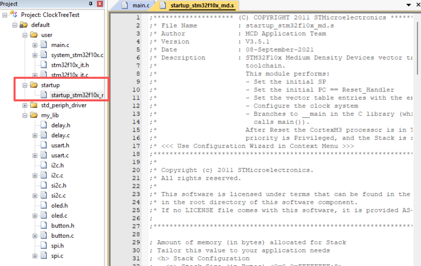This screenshot has width=421, height=266.
Task: Click line 31 Stack Configuration comment
Action: coord(200,258)
